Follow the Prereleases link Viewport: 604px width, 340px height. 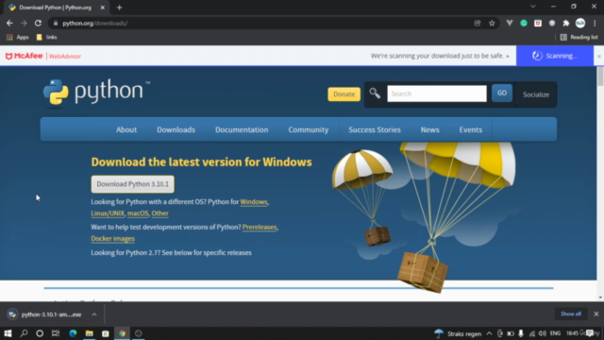260,227
